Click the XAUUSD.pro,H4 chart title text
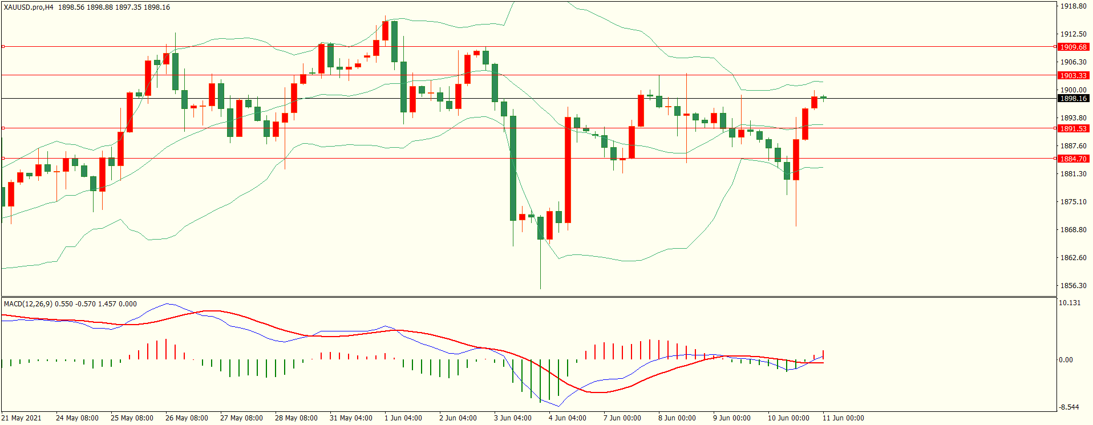The width and height of the screenshot is (1093, 425). click(29, 7)
